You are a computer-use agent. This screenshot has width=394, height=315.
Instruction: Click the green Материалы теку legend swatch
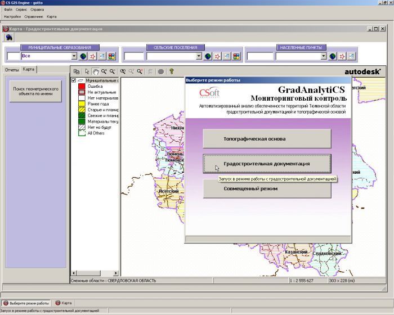(x=82, y=121)
